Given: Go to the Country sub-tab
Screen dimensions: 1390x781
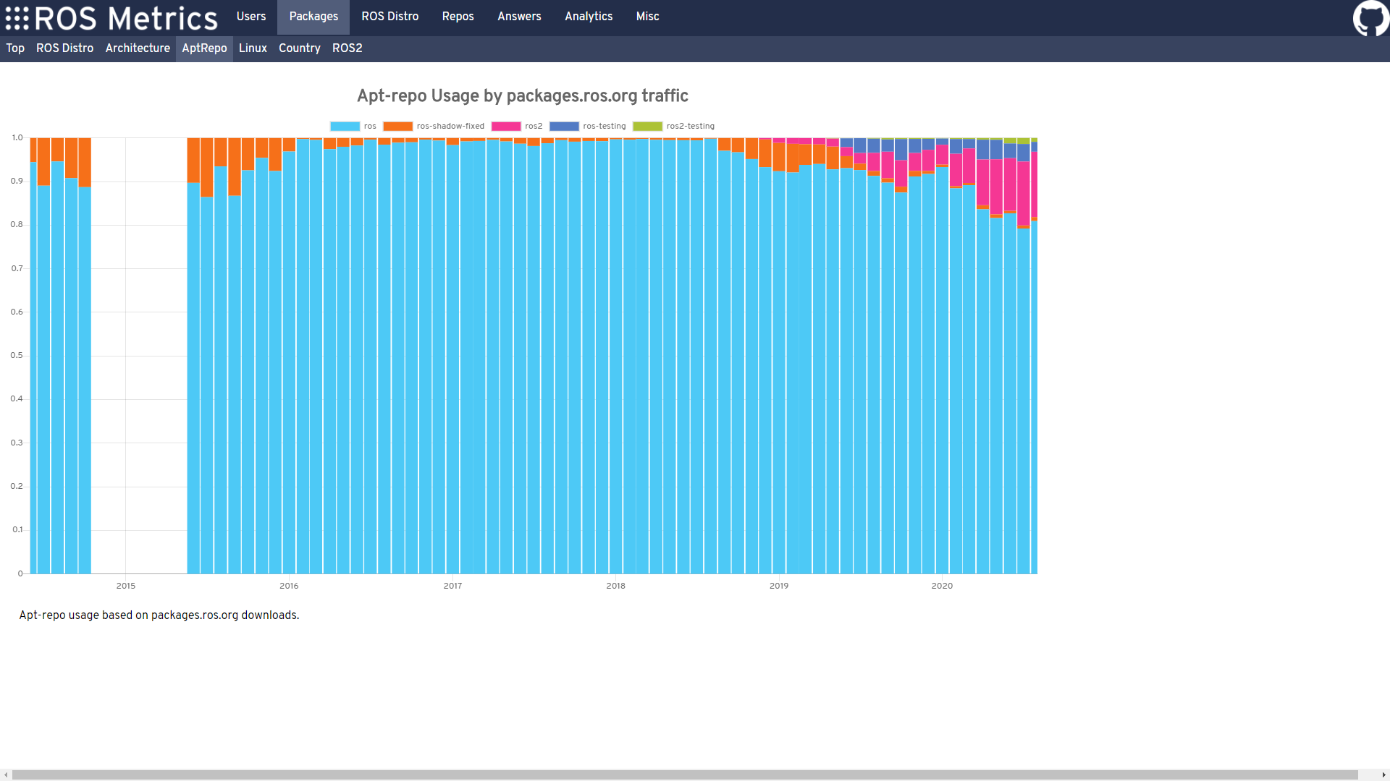Looking at the screenshot, I should (x=299, y=48).
